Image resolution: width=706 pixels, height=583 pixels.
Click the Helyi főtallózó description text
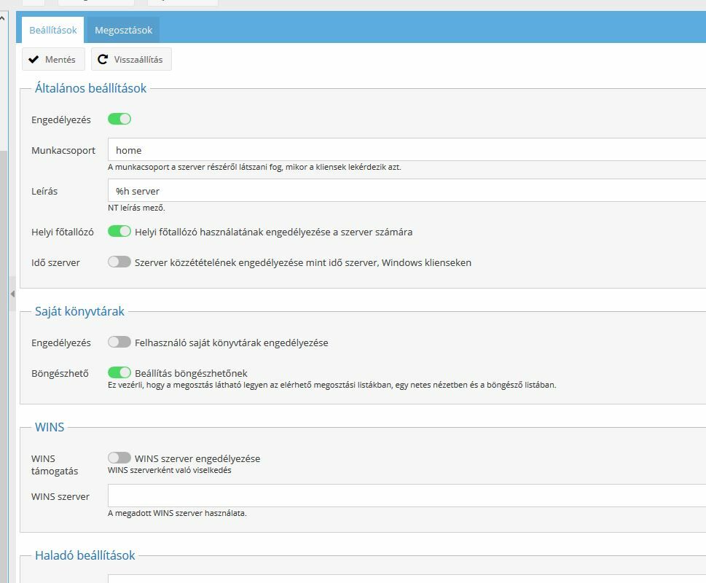(273, 232)
